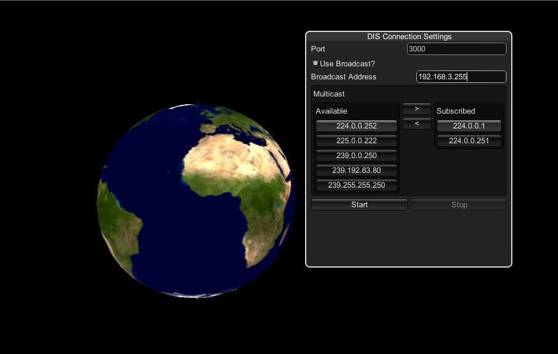Image resolution: width=558 pixels, height=354 pixels.
Task: Select subscribed address 224.0.0.1
Action: point(469,125)
